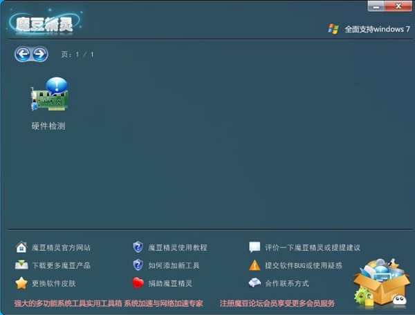Open 合作联系方式 link
The width and height of the screenshot is (415, 315).
tap(287, 283)
